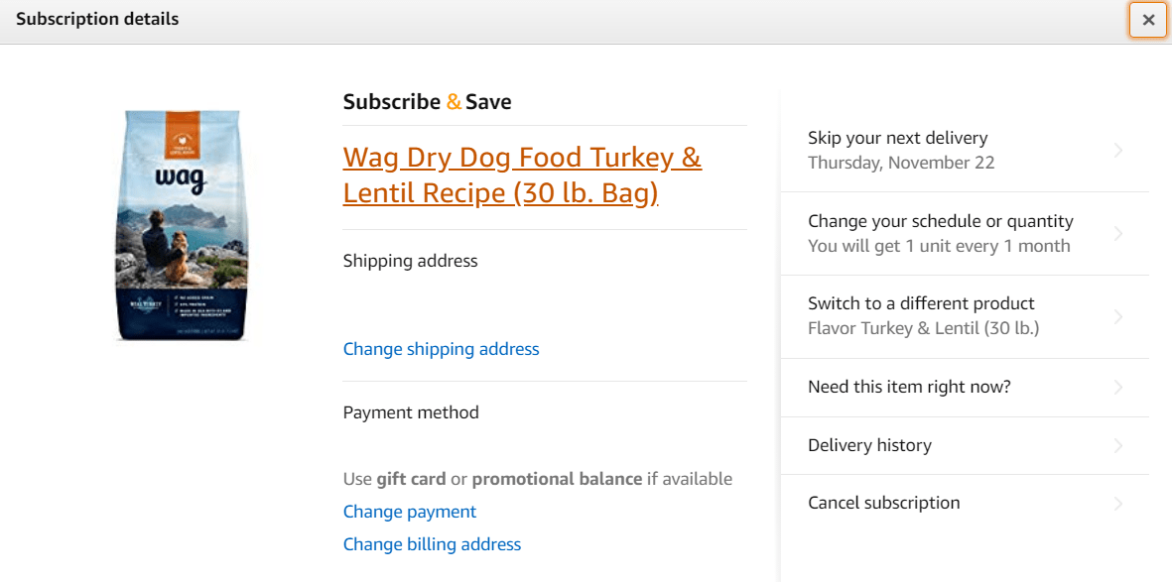Open Change your schedule or quantity
1172x582 pixels.
point(940,221)
